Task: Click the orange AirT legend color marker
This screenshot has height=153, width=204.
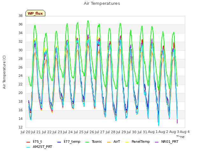Action: point(109,142)
